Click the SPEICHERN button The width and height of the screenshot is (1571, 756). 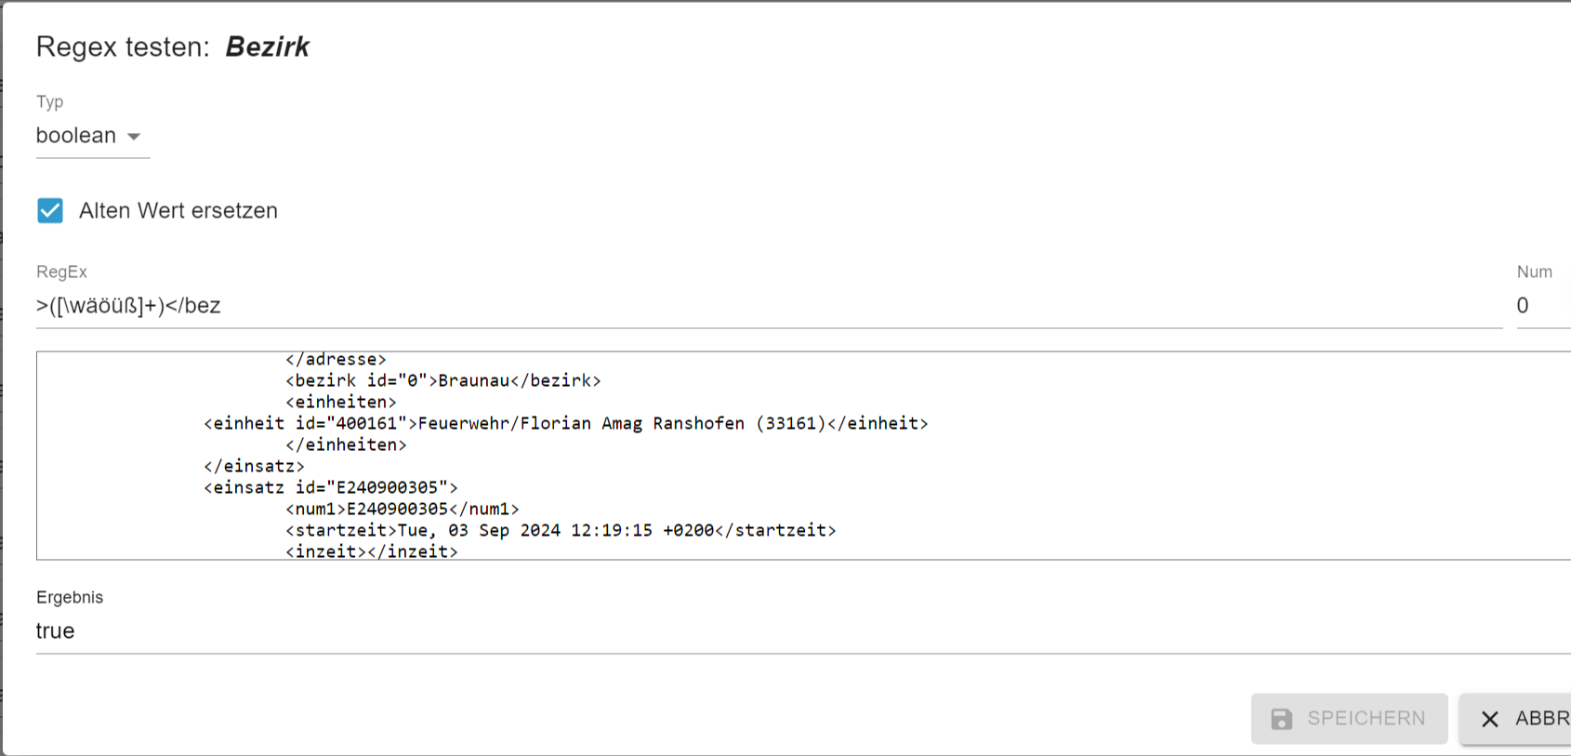(x=1350, y=719)
